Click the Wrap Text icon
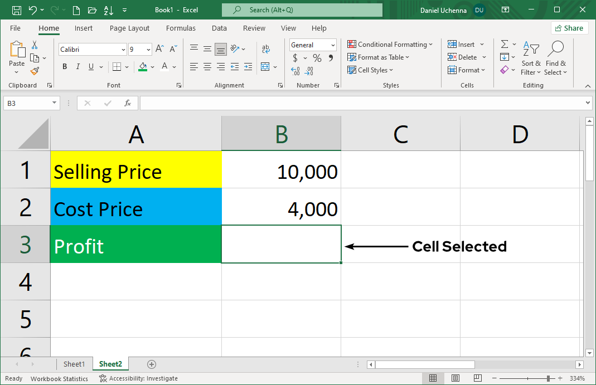This screenshot has height=385, width=596. [x=265, y=48]
